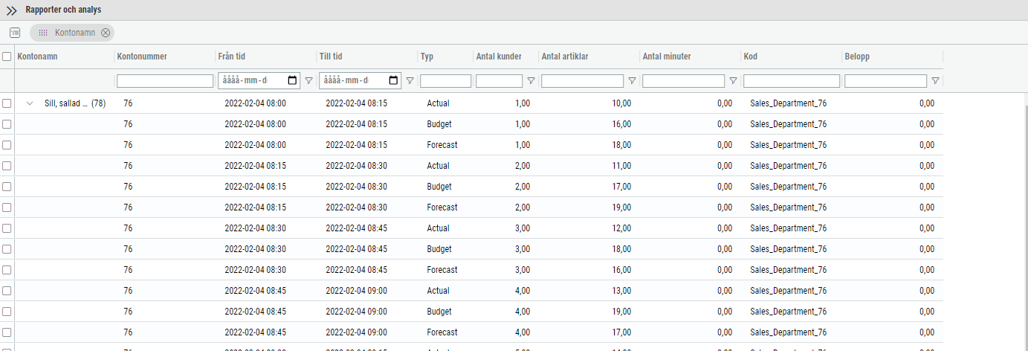
Task: Focus the Antal artiklar filter input
Action: (x=582, y=81)
